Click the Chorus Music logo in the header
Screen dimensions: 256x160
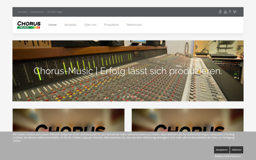tap(29, 25)
